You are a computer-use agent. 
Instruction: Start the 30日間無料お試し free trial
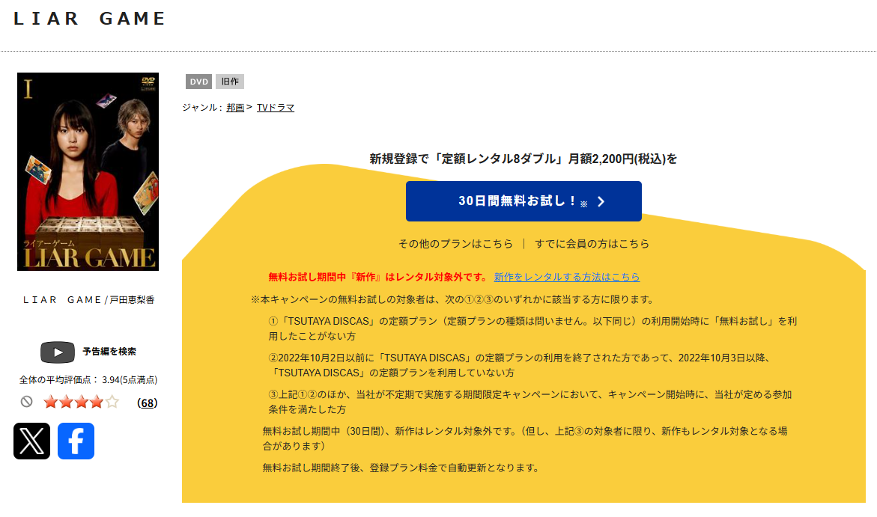click(x=523, y=201)
